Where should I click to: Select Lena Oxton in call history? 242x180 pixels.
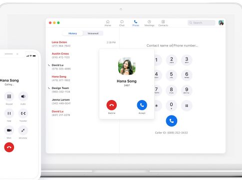[x=84, y=44]
